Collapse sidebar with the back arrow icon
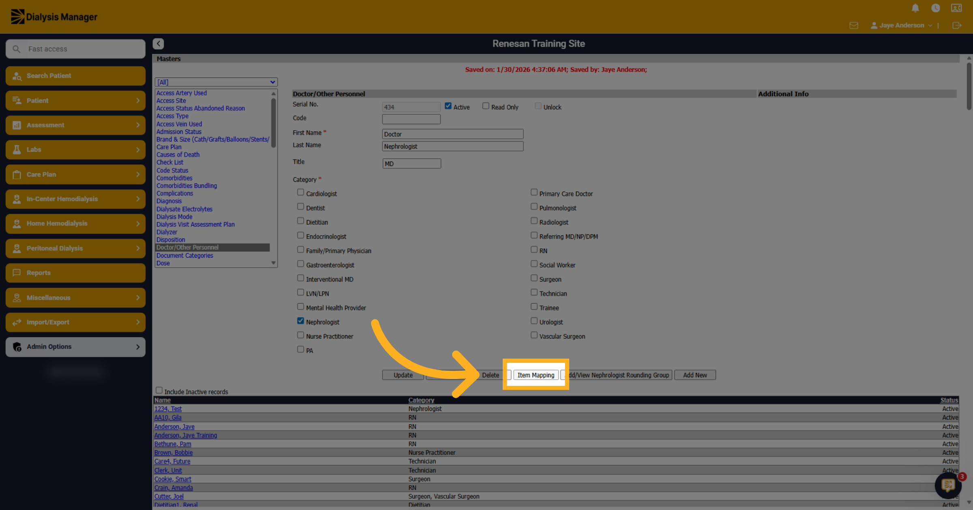This screenshot has width=973, height=510. (x=159, y=44)
